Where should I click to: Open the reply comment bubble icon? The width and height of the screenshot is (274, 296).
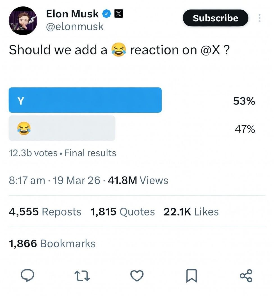[x=28, y=276]
